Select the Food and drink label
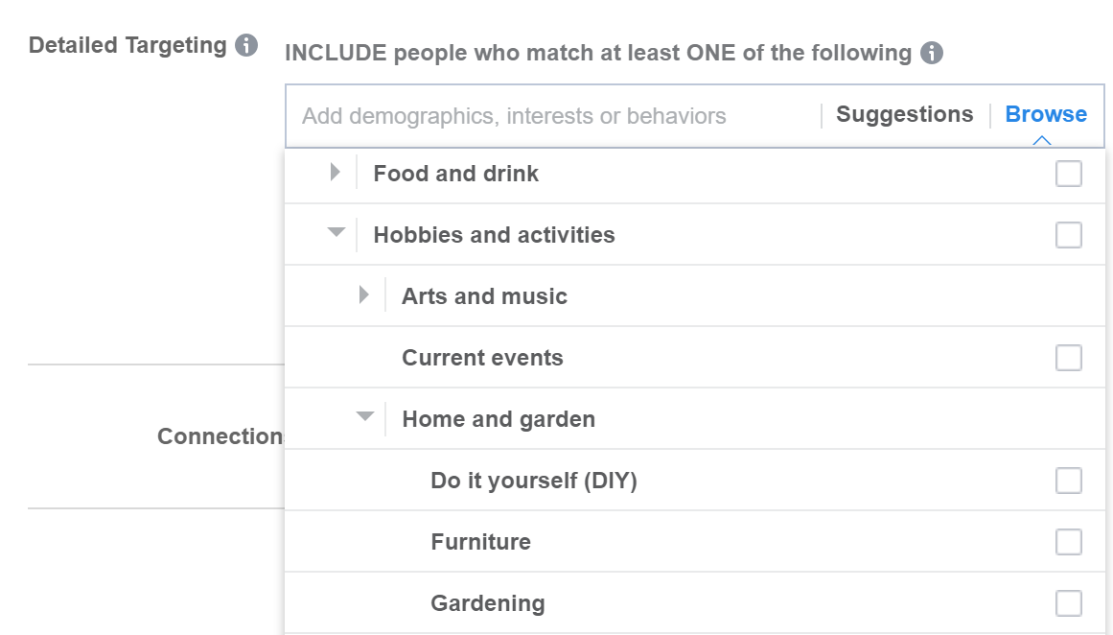Viewport: 1113px width, 635px height. point(455,174)
